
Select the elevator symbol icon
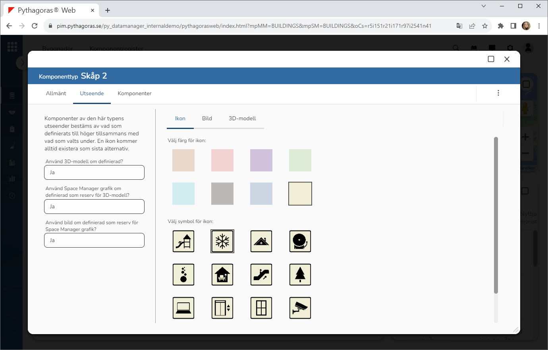point(222,308)
